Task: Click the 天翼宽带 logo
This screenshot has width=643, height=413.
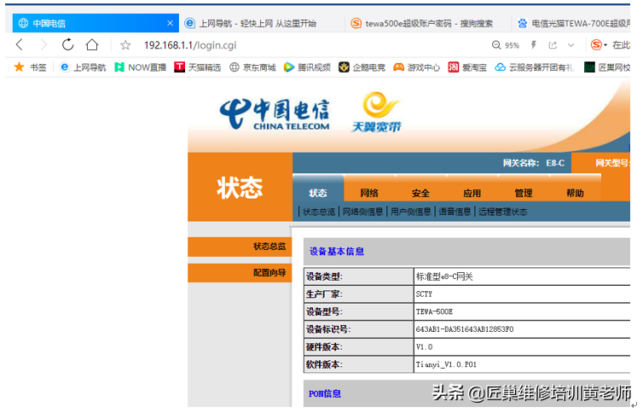Action: point(376,112)
